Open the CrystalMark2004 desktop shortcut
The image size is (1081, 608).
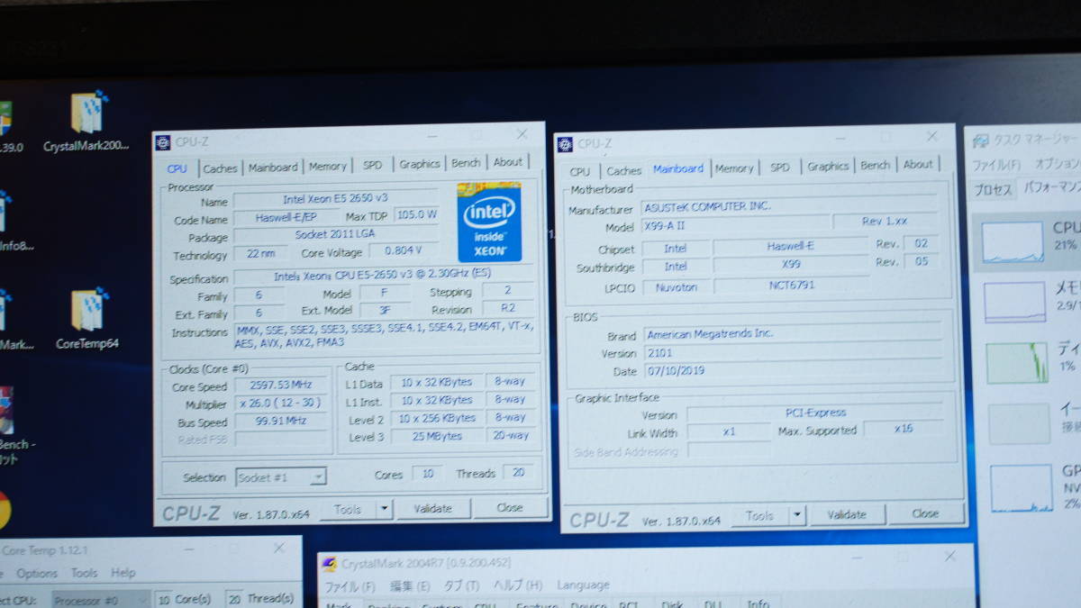(87, 123)
